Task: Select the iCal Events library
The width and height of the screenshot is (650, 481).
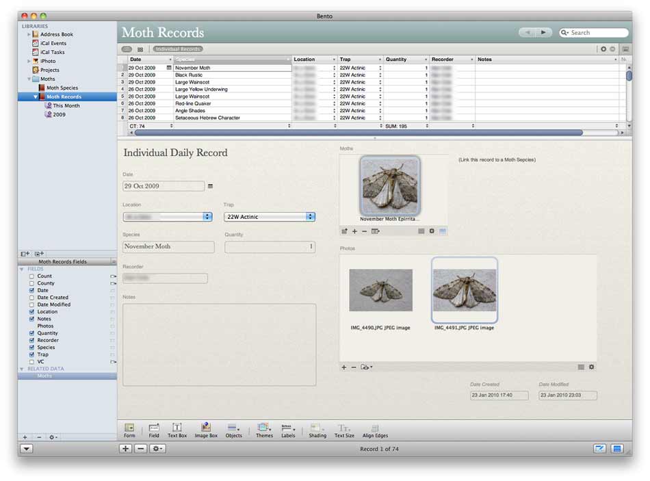Action: (53, 43)
